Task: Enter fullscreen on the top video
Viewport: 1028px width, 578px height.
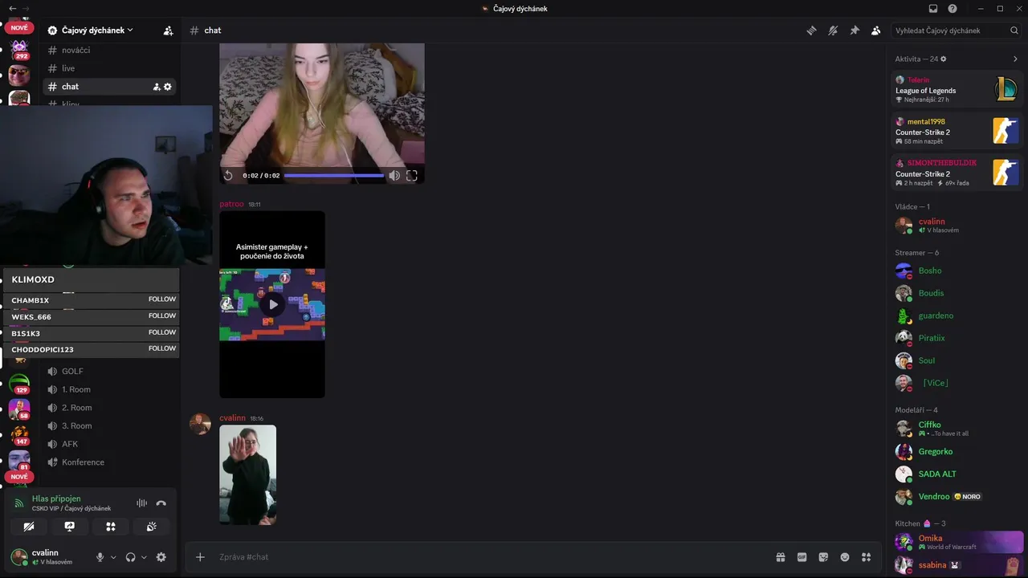Action: (412, 175)
